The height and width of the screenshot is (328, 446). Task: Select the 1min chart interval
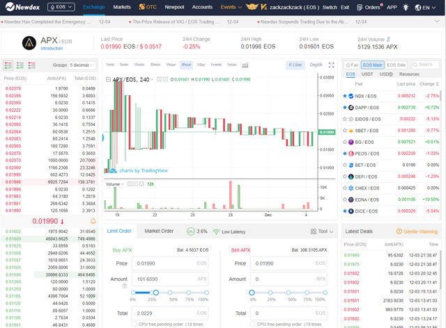[110, 65]
